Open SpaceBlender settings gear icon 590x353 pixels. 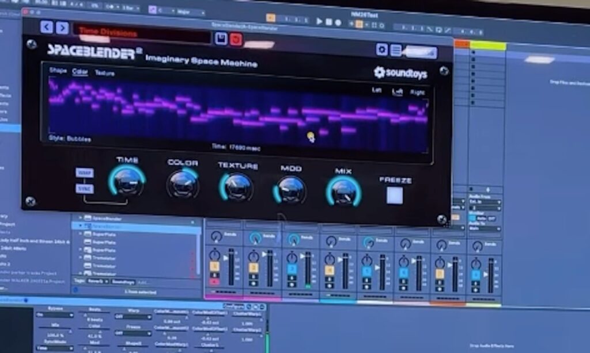pos(381,49)
